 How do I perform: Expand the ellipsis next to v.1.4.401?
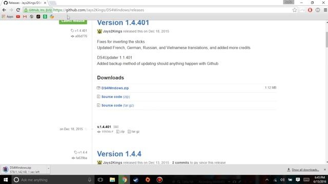[116, 127]
